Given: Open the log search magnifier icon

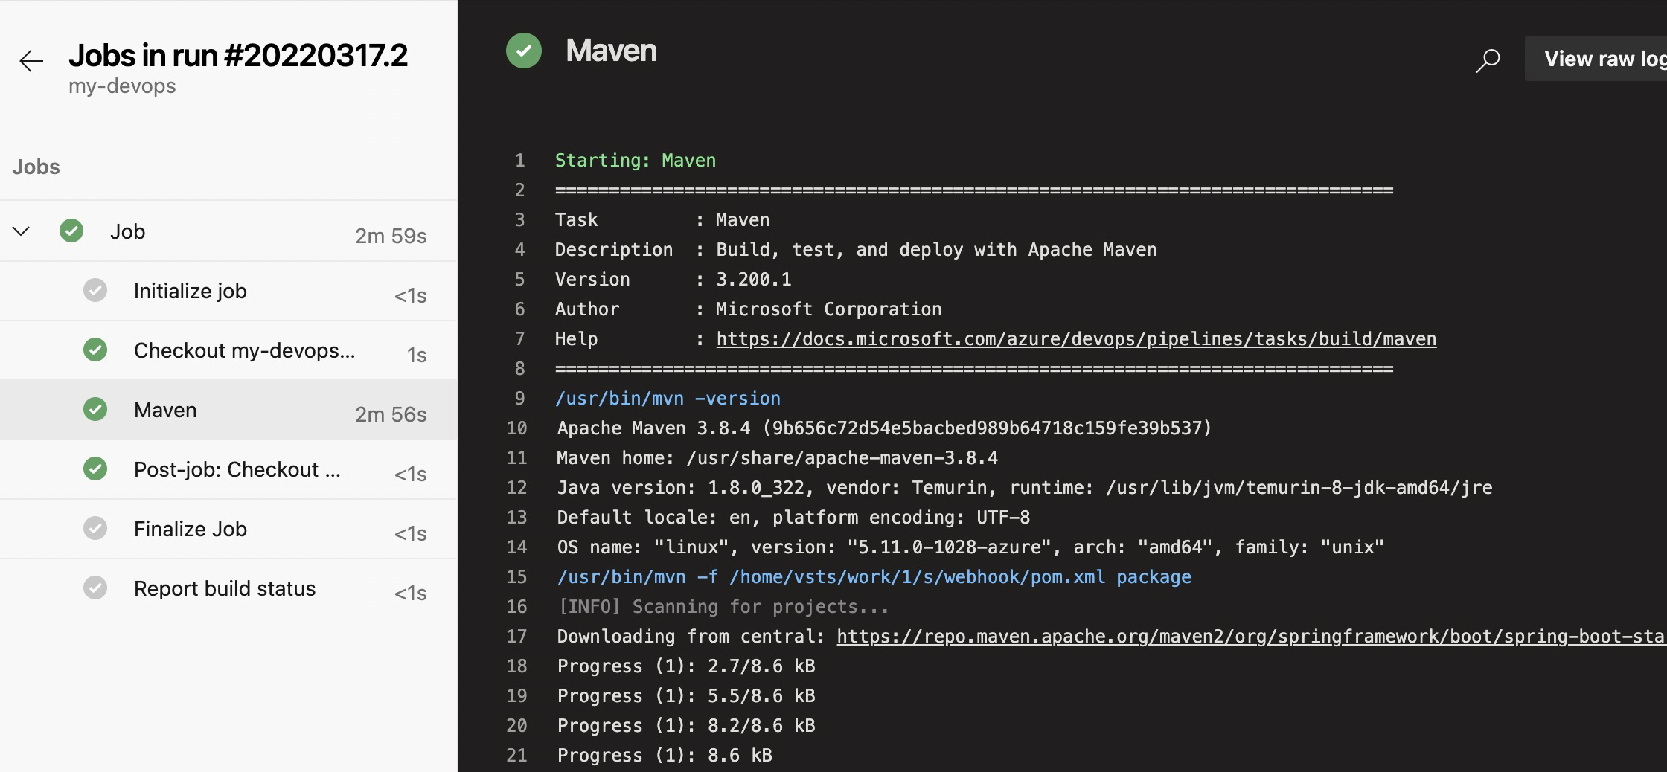Looking at the screenshot, I should [x=1488, y=60].
